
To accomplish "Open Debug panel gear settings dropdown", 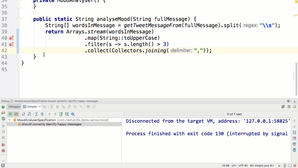I will pyautogui.click(x=289, y=101).
